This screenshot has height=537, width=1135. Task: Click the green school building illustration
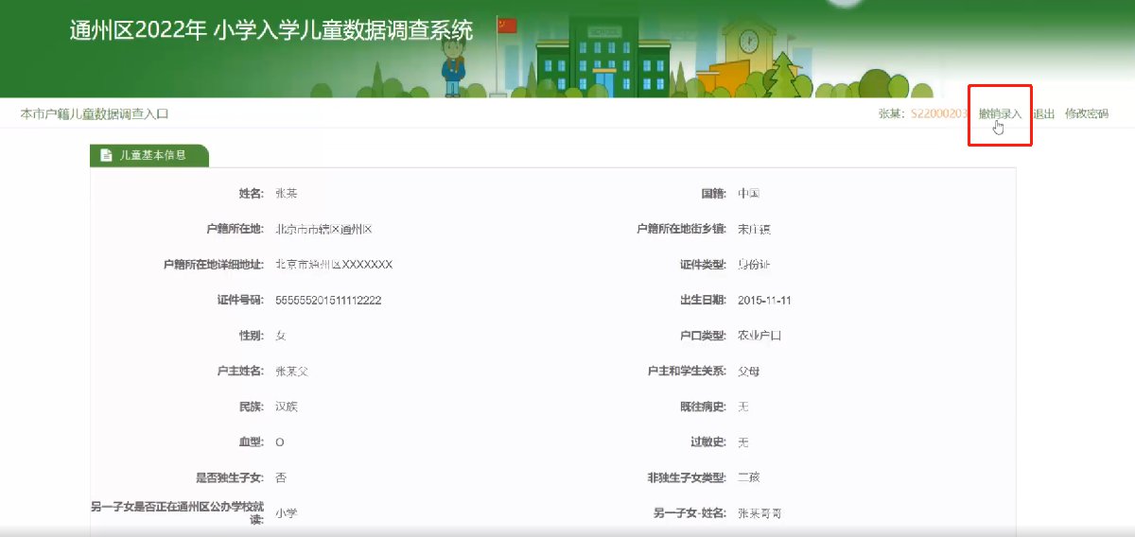[x=598, y=57]
